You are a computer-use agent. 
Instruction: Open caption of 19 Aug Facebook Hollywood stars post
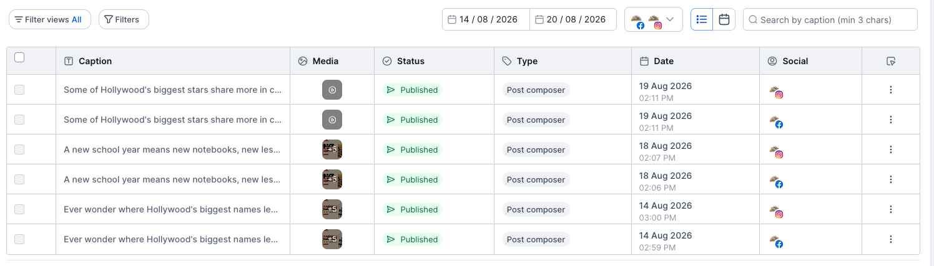(173, 120)
